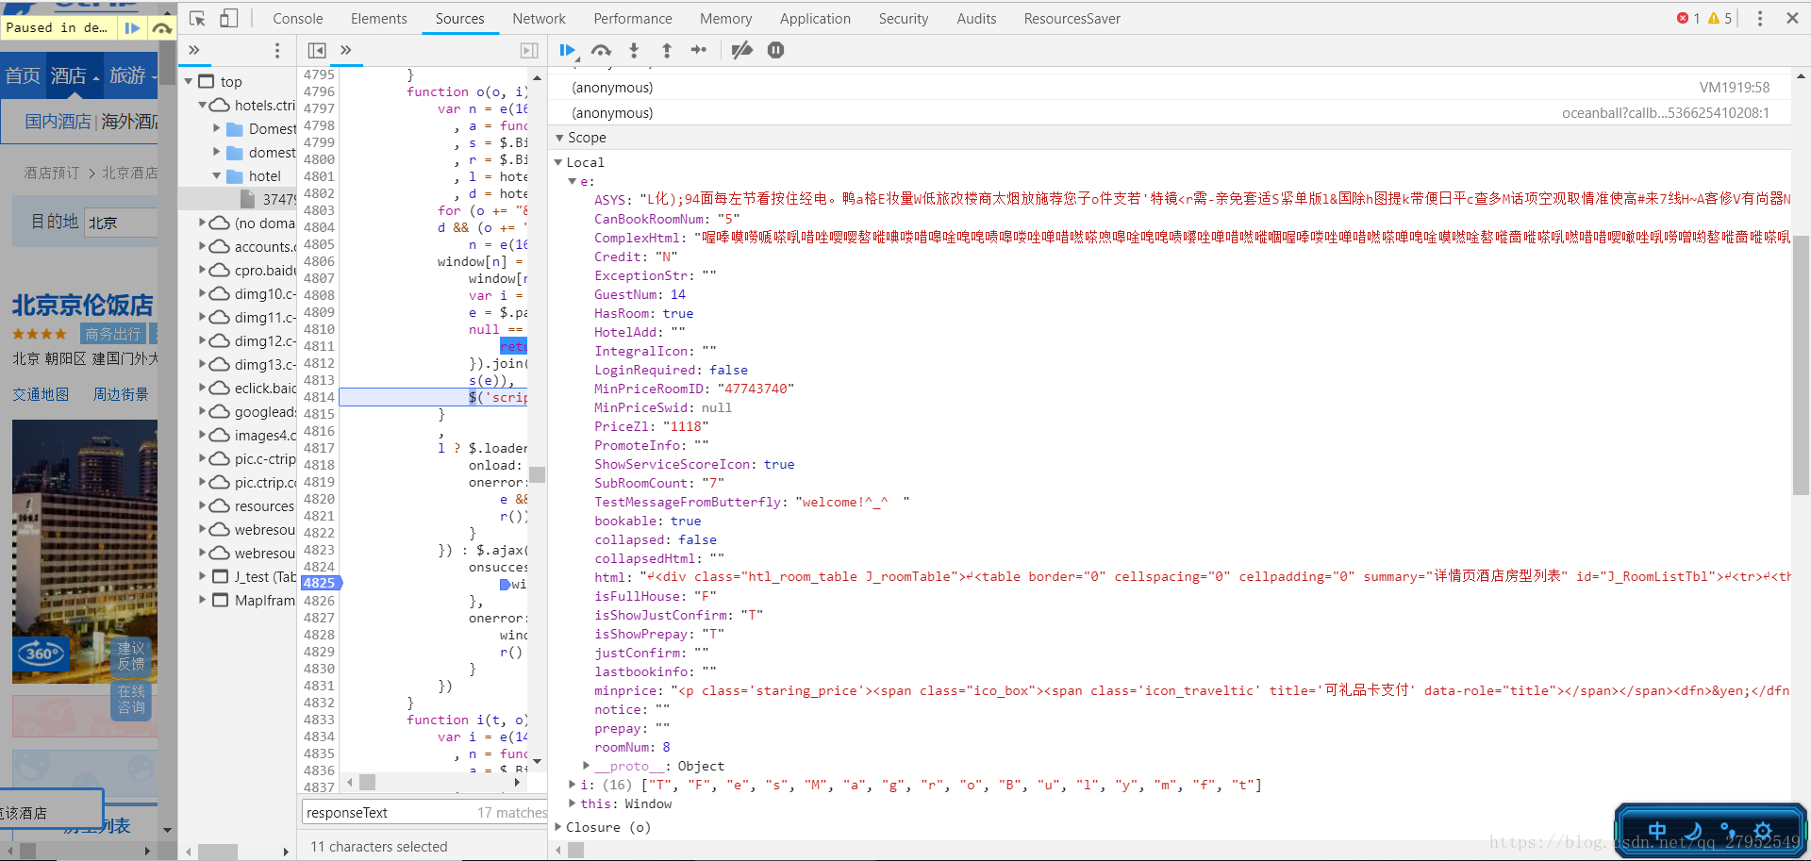Click the 建议反馈 feedback button
Image resolution: width=1811 pixels, height=861 pixels.
(131, 655)
